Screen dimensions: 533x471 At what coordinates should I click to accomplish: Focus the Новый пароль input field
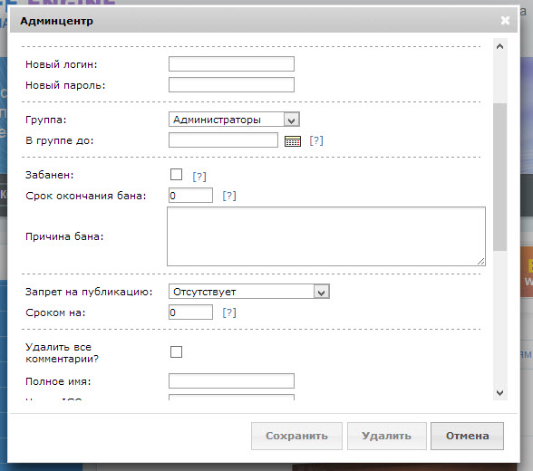231,84
